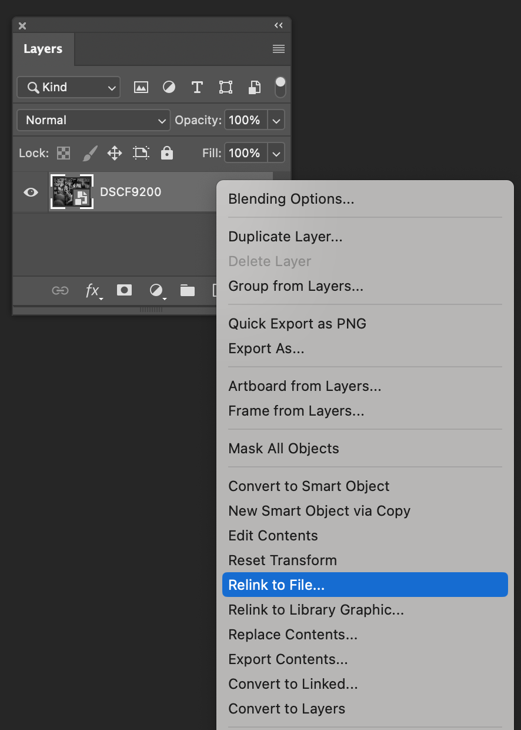Open the Kind filter dropdown
The image size is (521, 730).
pyautogui.click(x=68, y=87)
